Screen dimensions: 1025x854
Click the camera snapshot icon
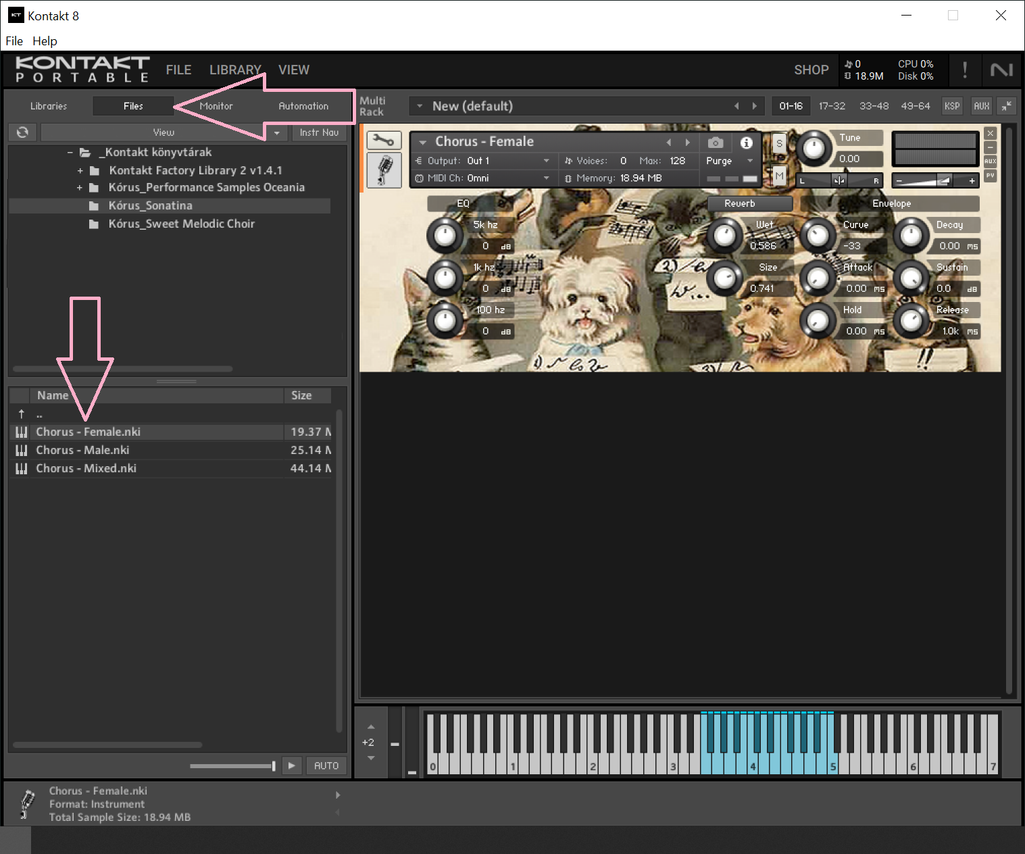tap(716, 143)
